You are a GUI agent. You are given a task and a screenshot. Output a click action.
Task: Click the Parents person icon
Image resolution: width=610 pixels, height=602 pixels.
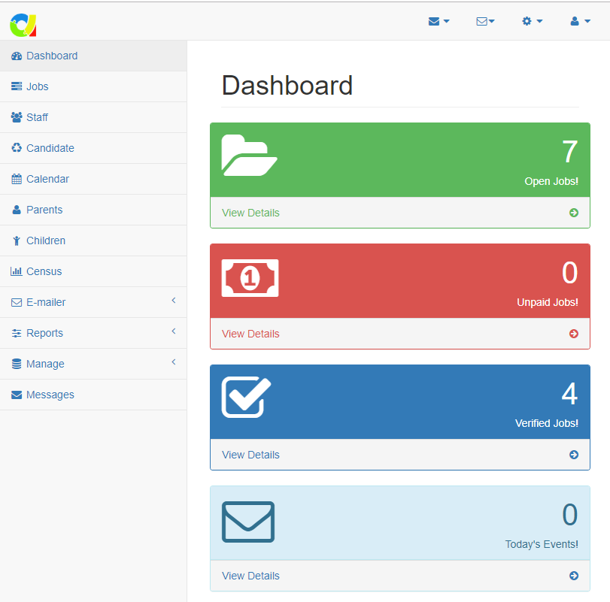tap(17, 210)
